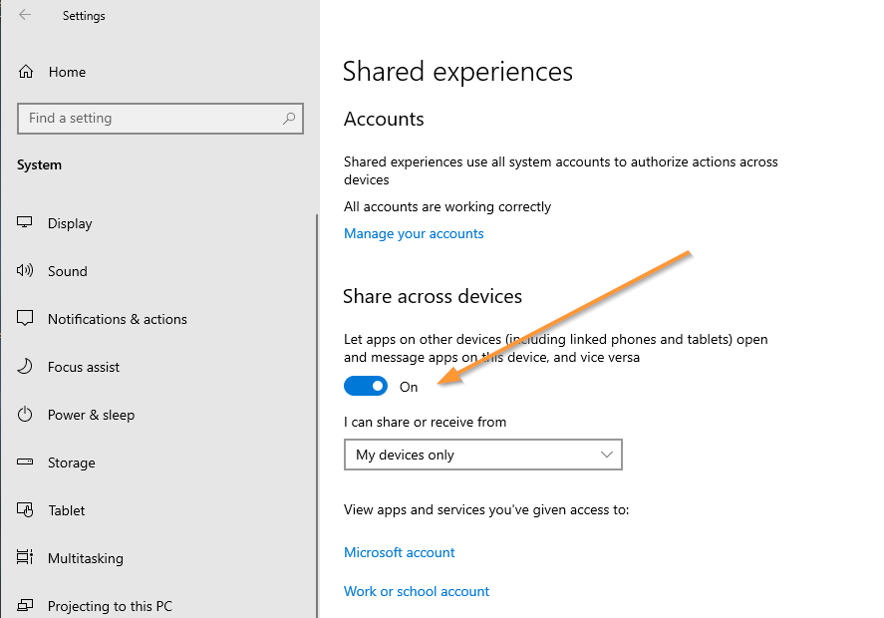The image size is (884, 618).
Task: Click the Tablet icon in sidebar
Action: [x=26, y=510]
